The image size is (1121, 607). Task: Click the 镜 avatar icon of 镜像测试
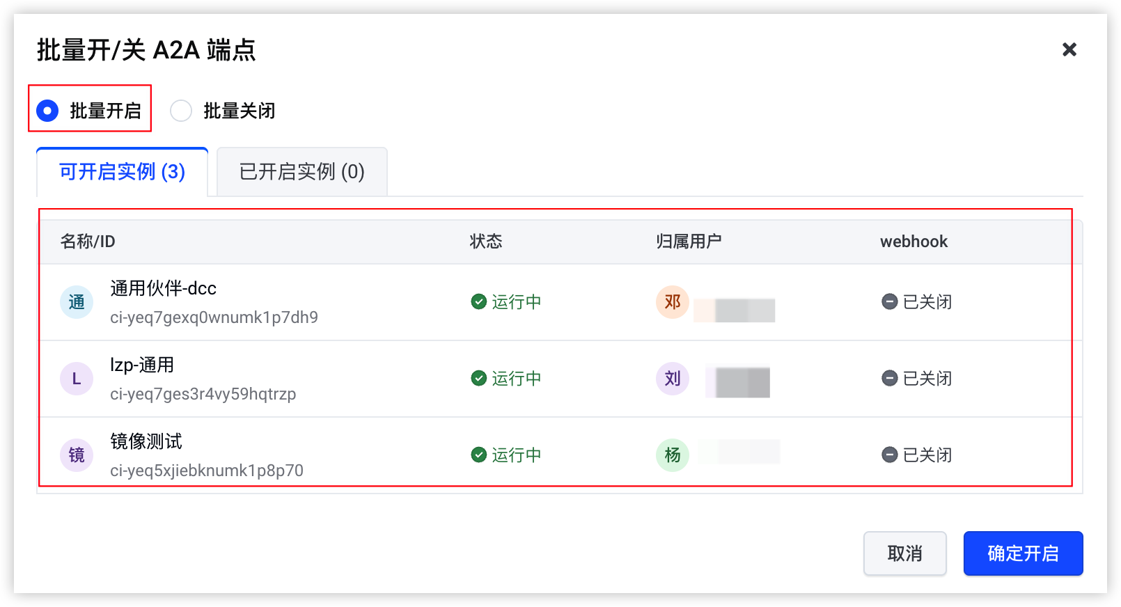pos(77,455)
